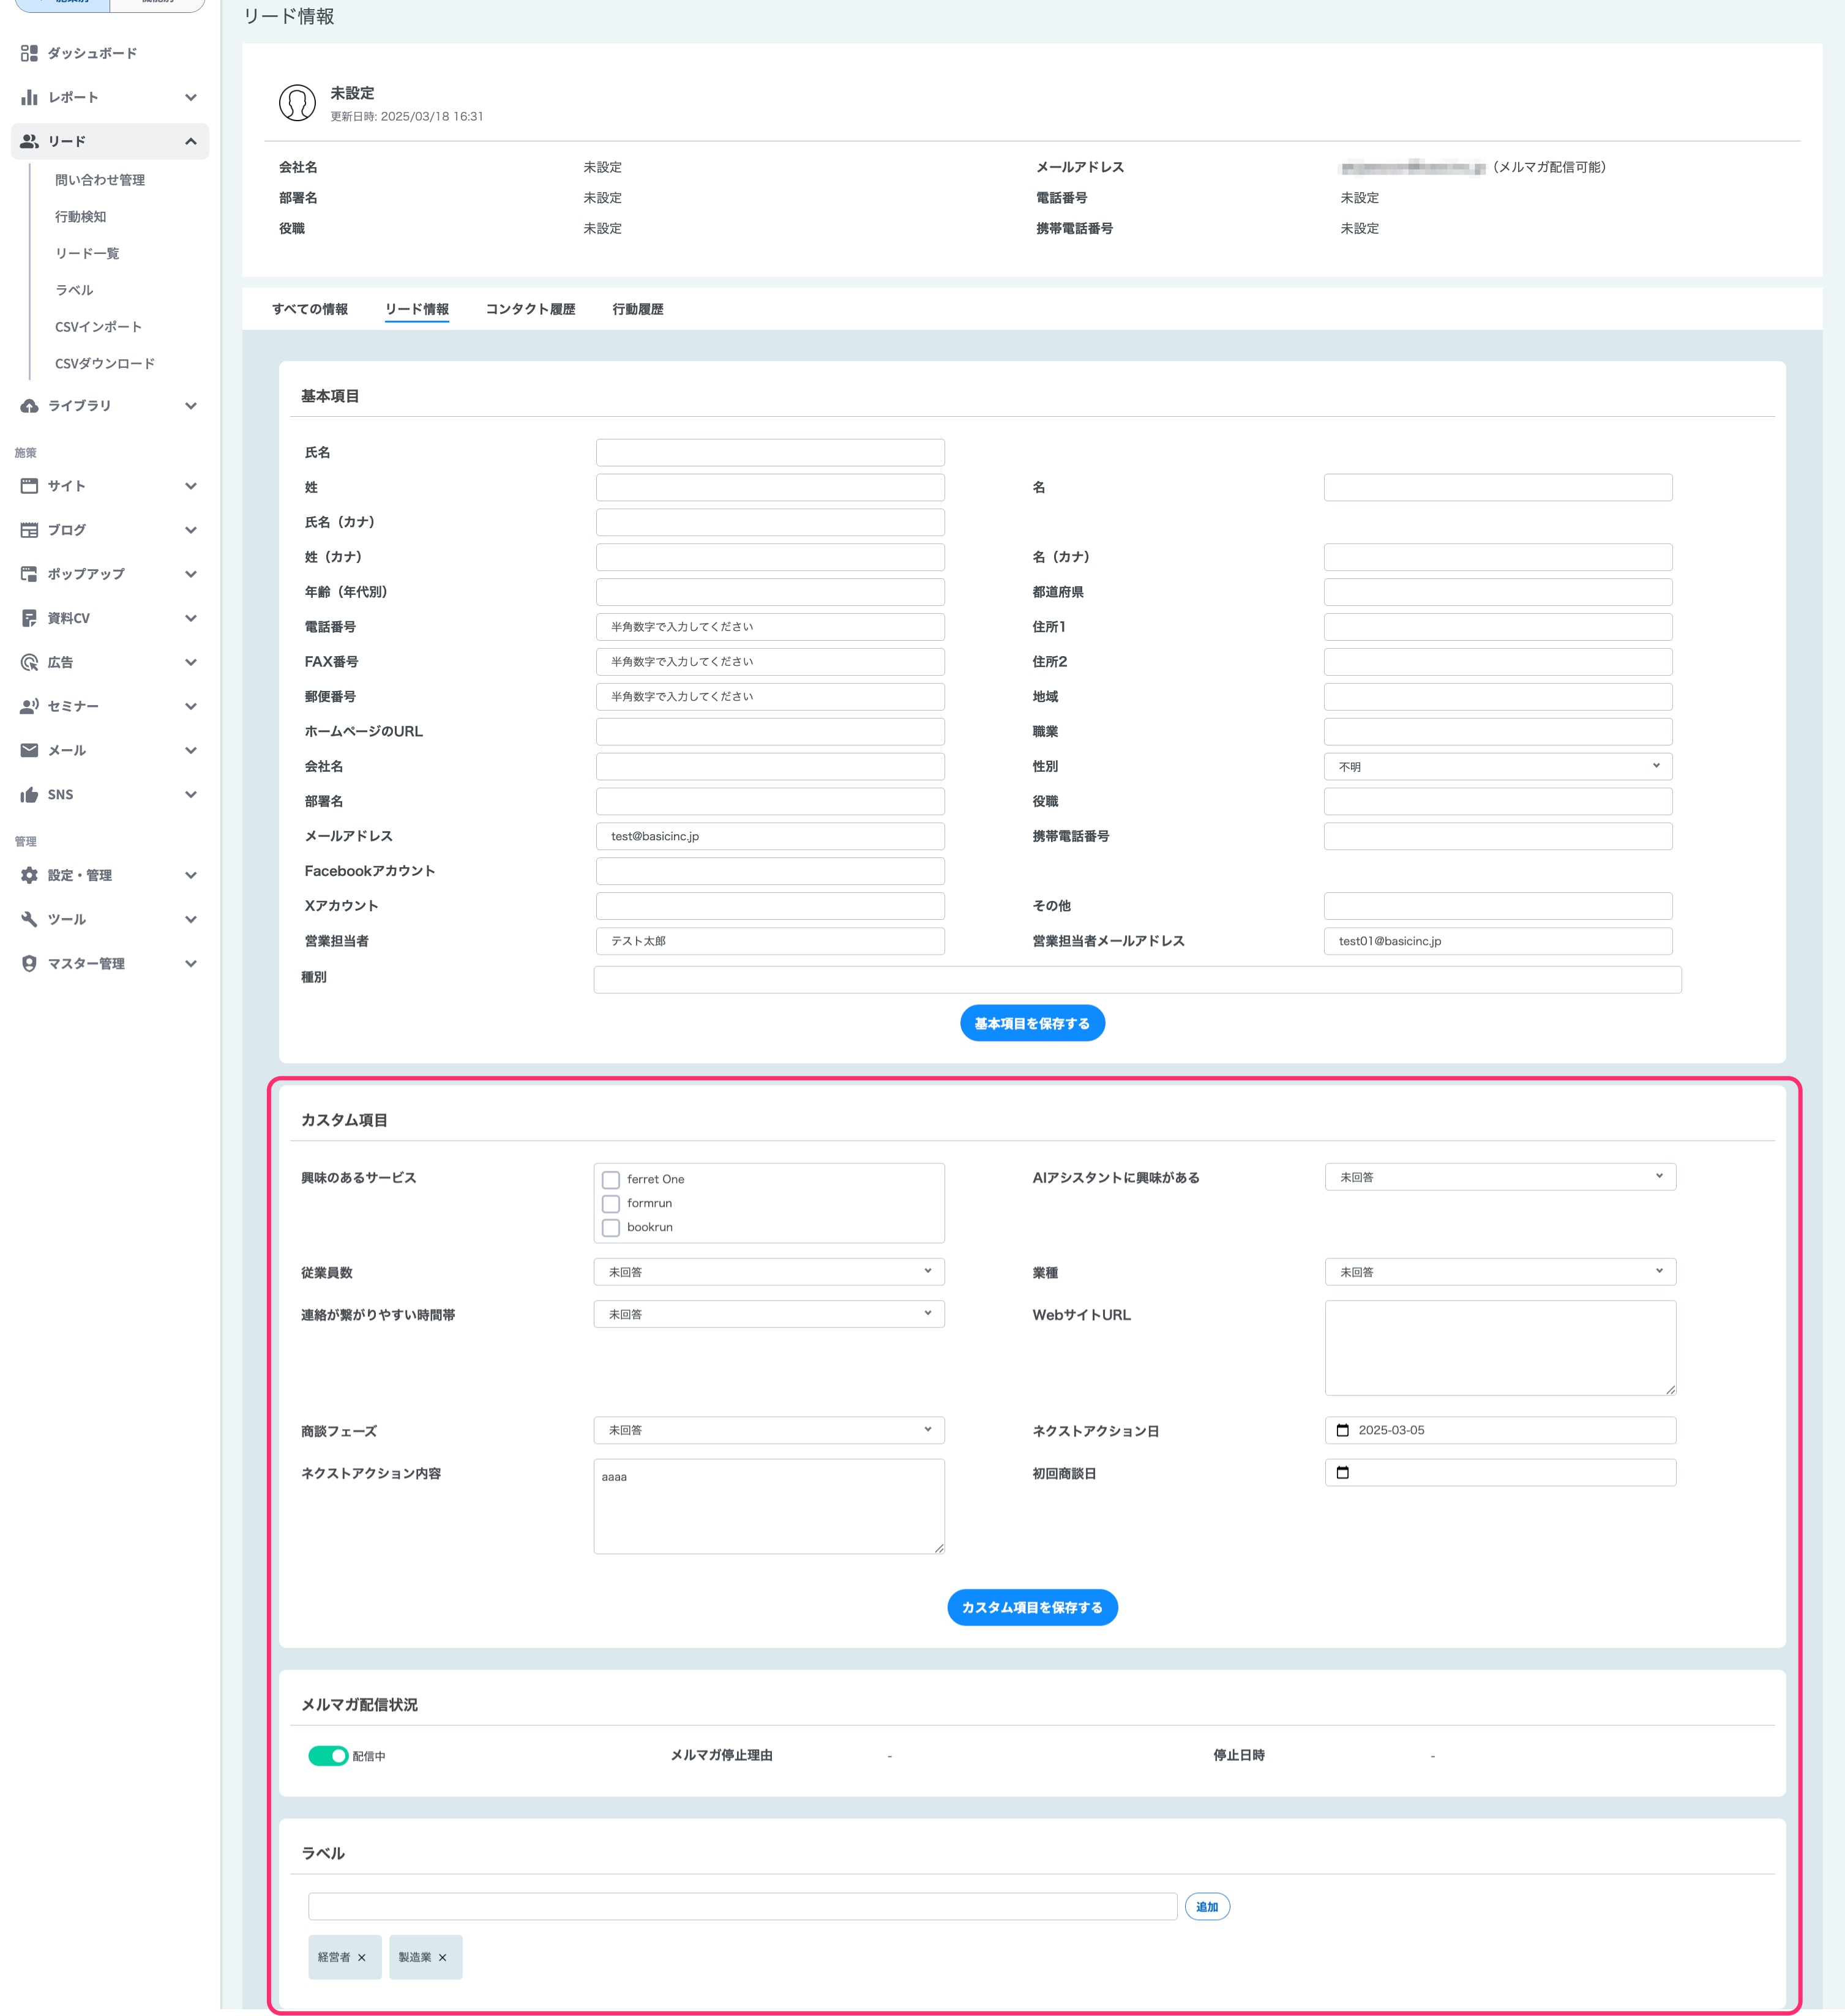Open the ダッシュボード dashboard icon
Screen dimensions: 1845x2016
pyautogui.click(x=29, y=53)
